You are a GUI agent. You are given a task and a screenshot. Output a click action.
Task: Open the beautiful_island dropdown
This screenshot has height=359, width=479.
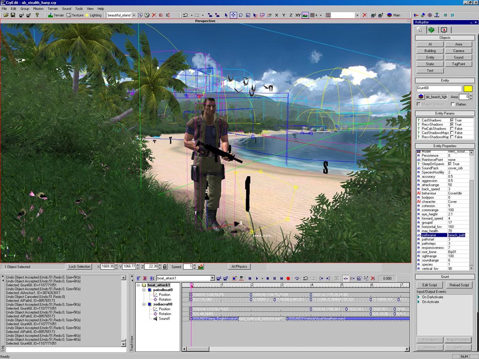pos(134,15)
